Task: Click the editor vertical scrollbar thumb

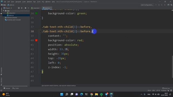Action: tap(172, 67)
